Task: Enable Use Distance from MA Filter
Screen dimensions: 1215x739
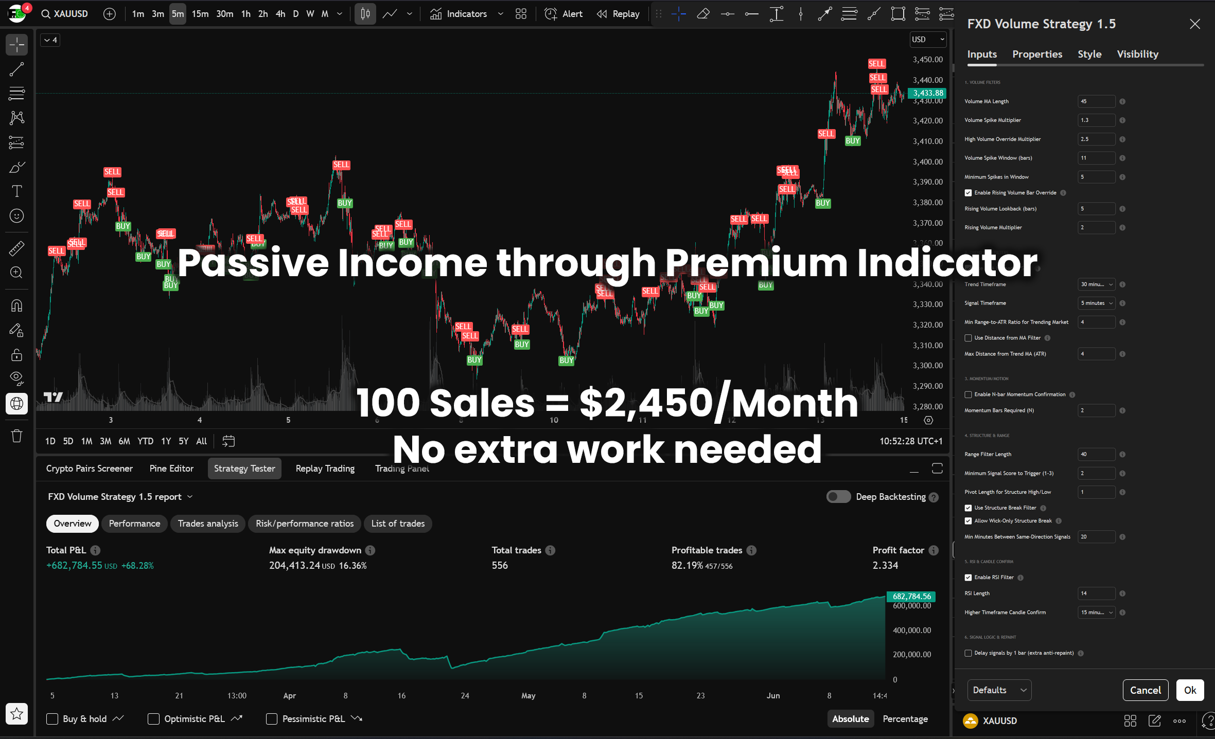Action: click(968, 338)
